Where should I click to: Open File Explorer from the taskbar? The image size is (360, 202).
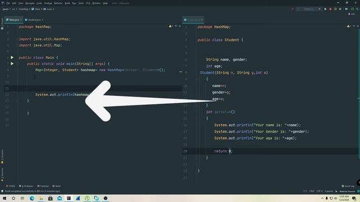point(41,198)
